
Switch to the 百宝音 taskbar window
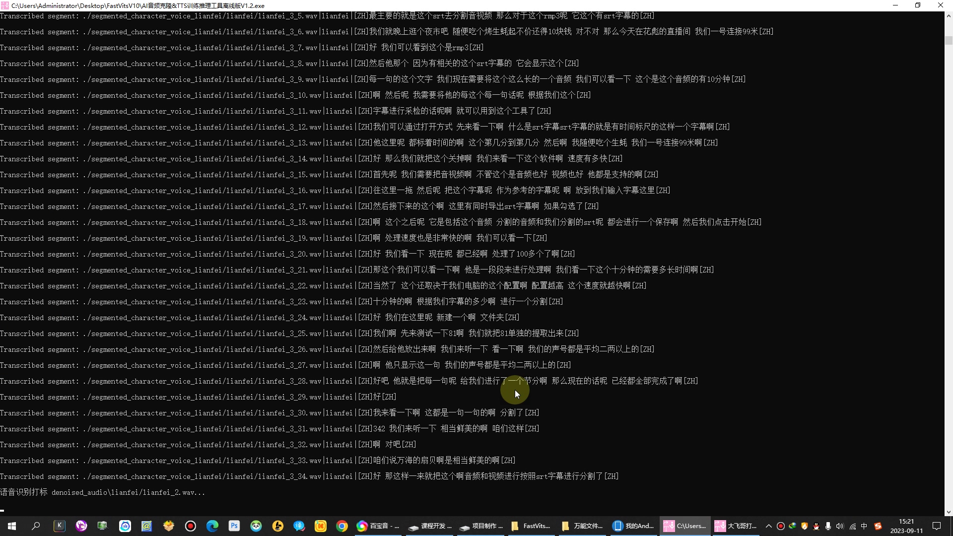coord(378,526)
